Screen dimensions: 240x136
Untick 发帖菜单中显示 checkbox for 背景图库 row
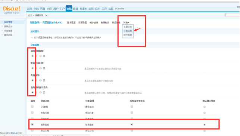(132, 124)
